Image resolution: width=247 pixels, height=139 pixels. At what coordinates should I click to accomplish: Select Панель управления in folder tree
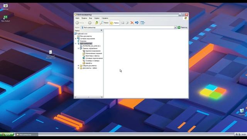(90, 49)
